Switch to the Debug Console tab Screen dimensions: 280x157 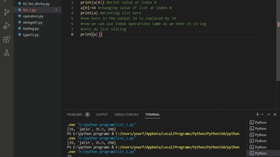click(126, 114)
